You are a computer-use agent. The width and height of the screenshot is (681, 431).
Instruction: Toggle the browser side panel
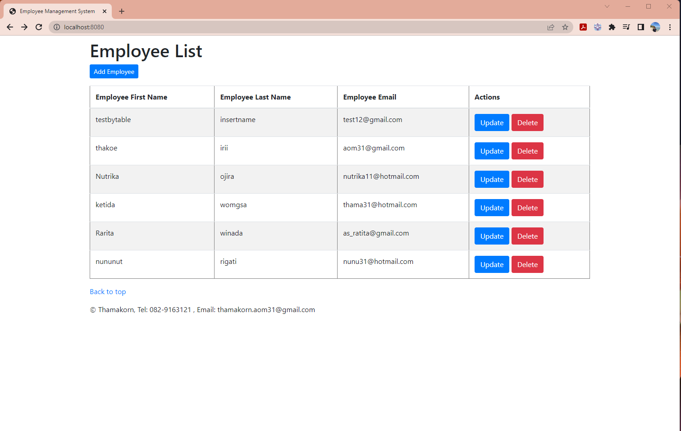(640, 27)
